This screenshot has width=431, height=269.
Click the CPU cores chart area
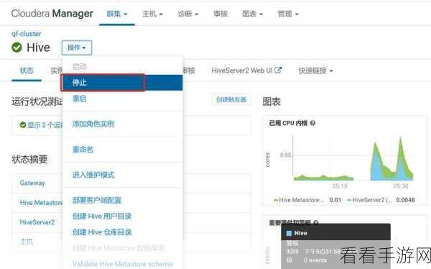[353, 158]
